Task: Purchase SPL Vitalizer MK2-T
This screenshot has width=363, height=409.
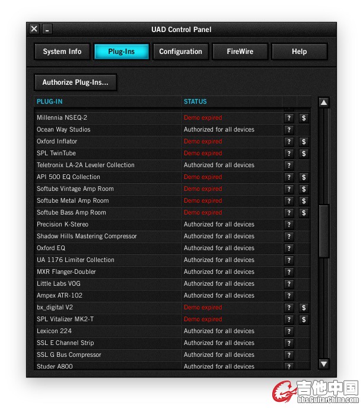Action: click(x=304, y=320)
